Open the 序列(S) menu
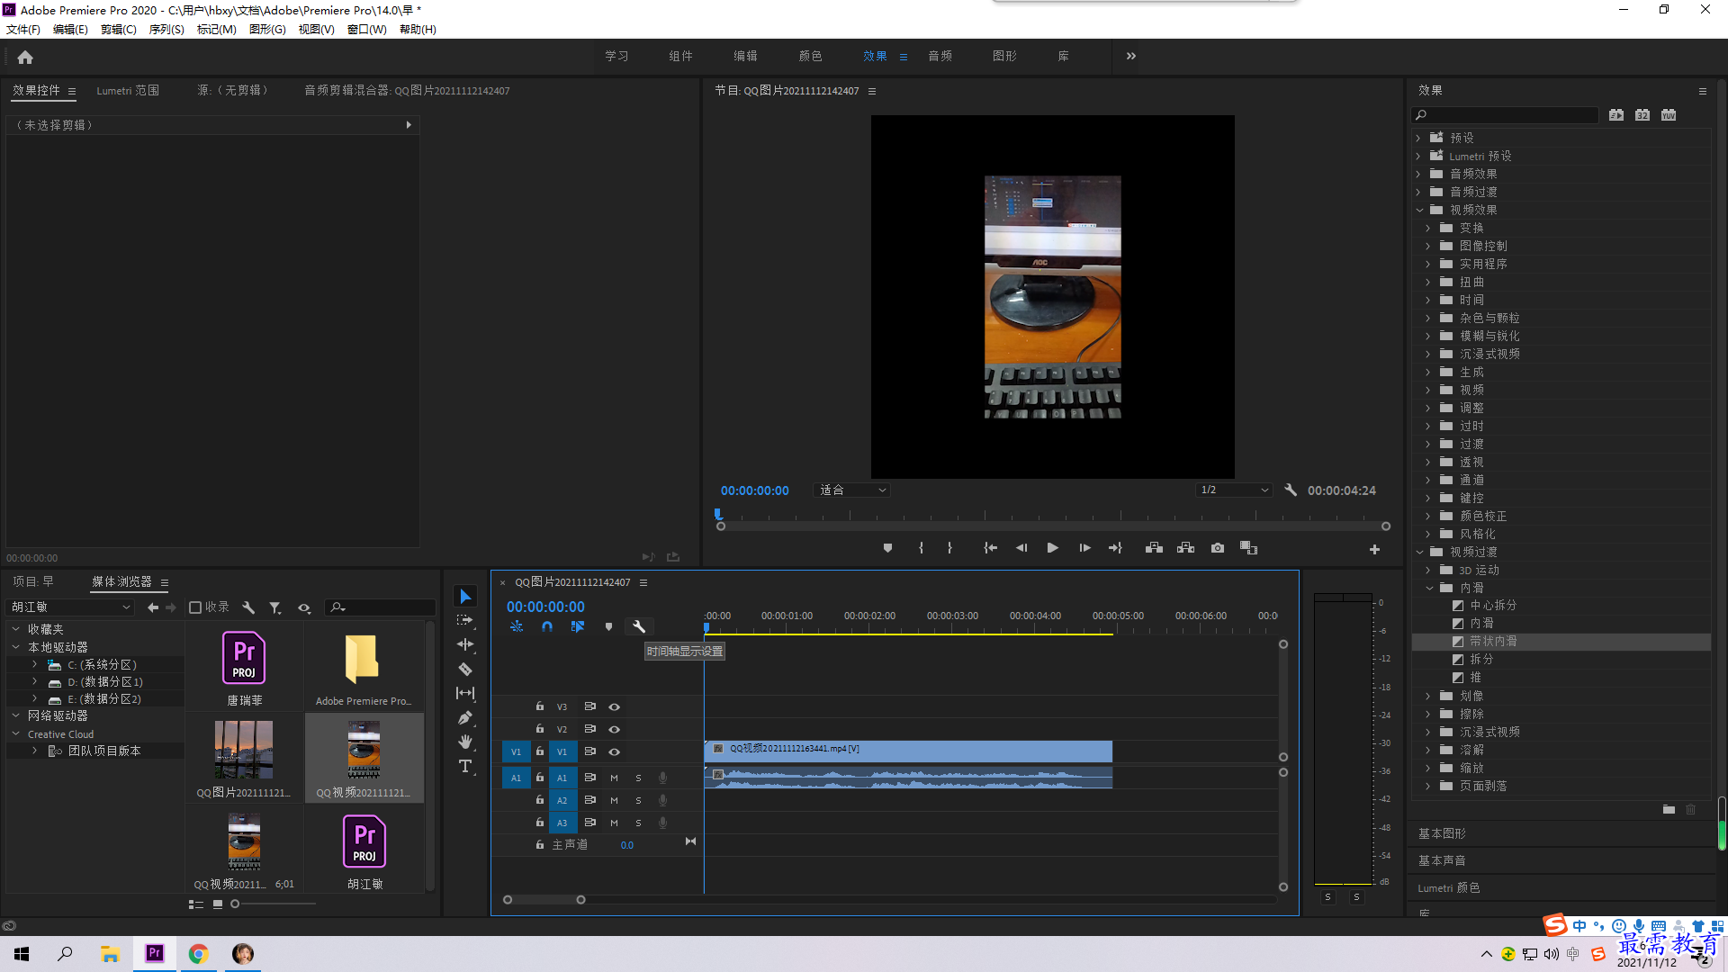Screen dimensions: 1728x972 pos(166,29)
